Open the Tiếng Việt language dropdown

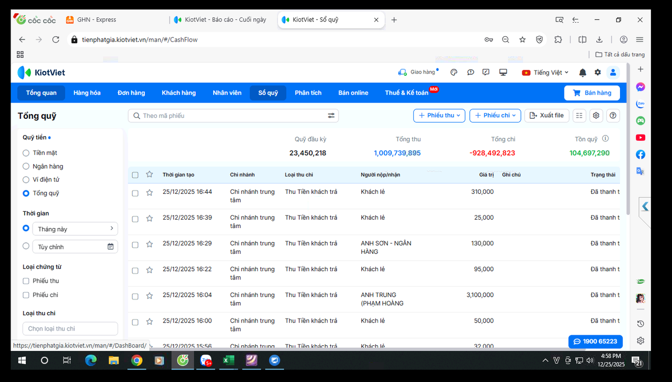(x=545, y=73)
